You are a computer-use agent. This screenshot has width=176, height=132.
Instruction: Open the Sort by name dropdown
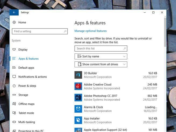pos(101,56)
